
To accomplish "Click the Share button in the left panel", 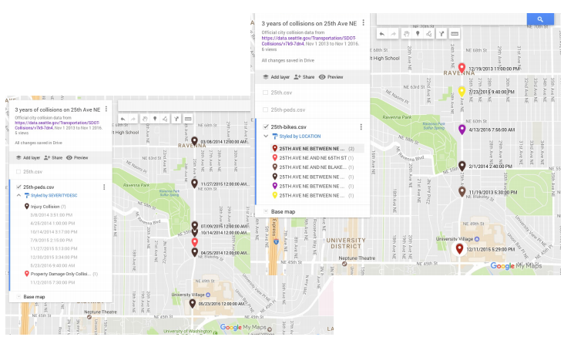I will click(x=53, y=157).
